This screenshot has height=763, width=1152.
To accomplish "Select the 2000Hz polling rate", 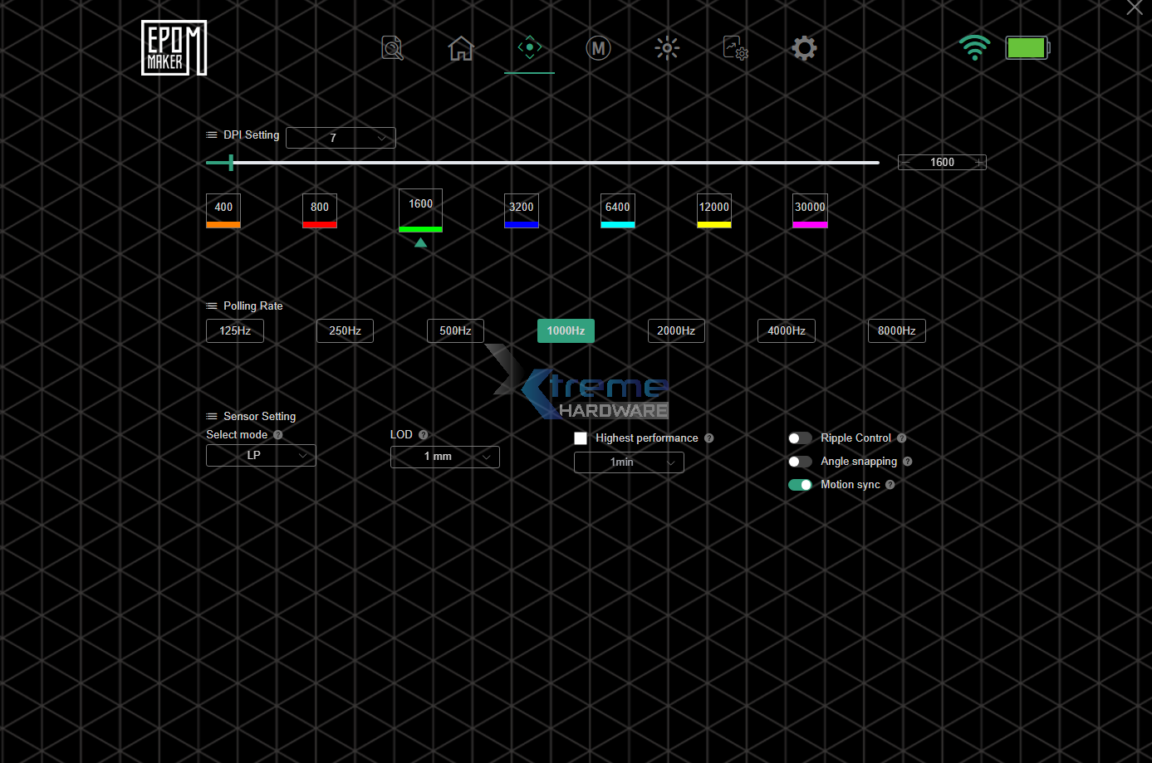I will 676,330.
